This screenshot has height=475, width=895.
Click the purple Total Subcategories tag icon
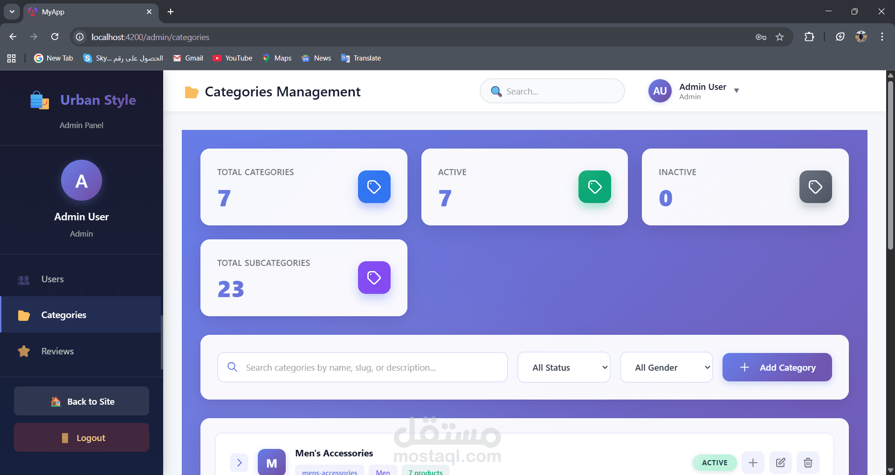coord(374,278)
